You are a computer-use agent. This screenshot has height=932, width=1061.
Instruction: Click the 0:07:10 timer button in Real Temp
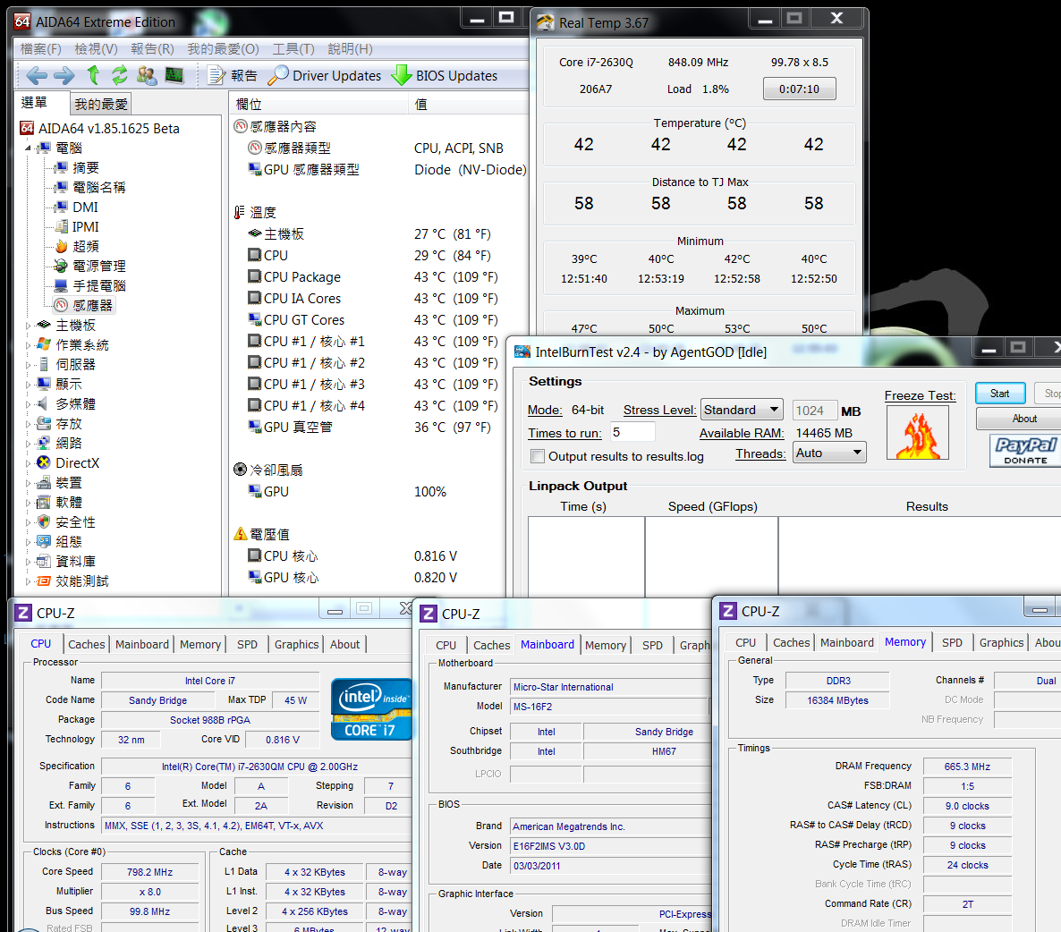[x=799, y=89]
